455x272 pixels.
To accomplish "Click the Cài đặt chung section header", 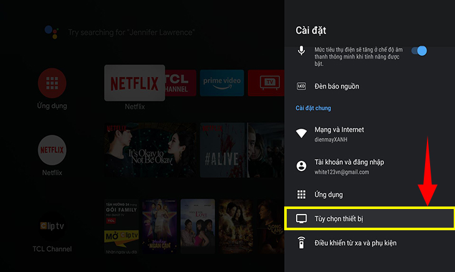I will click(x=313, y=108).
